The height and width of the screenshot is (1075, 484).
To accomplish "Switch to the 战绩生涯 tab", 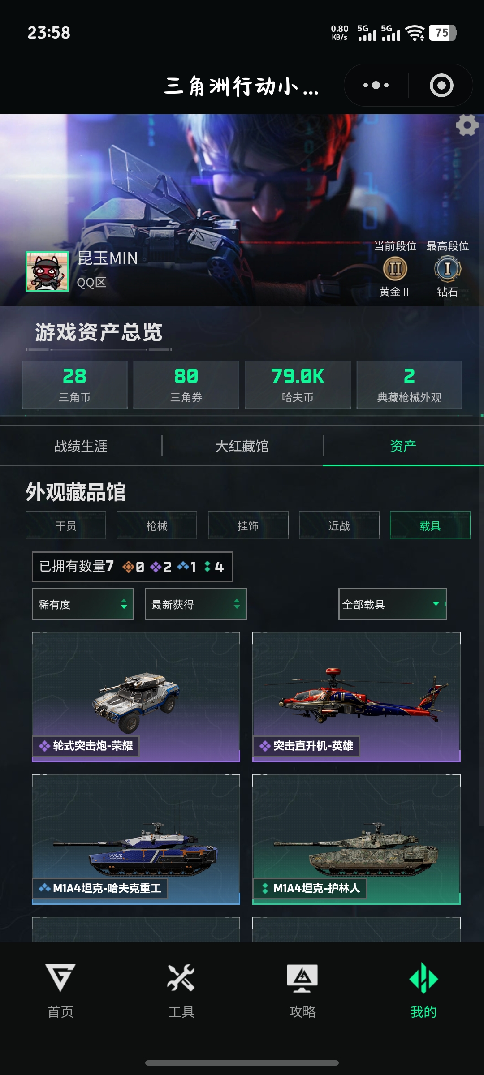I will [81, 446].
